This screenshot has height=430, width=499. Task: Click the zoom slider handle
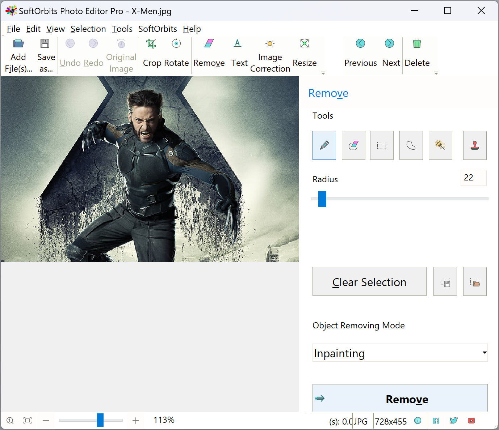100,420
